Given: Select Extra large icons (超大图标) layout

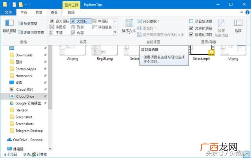Looking at the screenshot, I should tap(60, 21).
